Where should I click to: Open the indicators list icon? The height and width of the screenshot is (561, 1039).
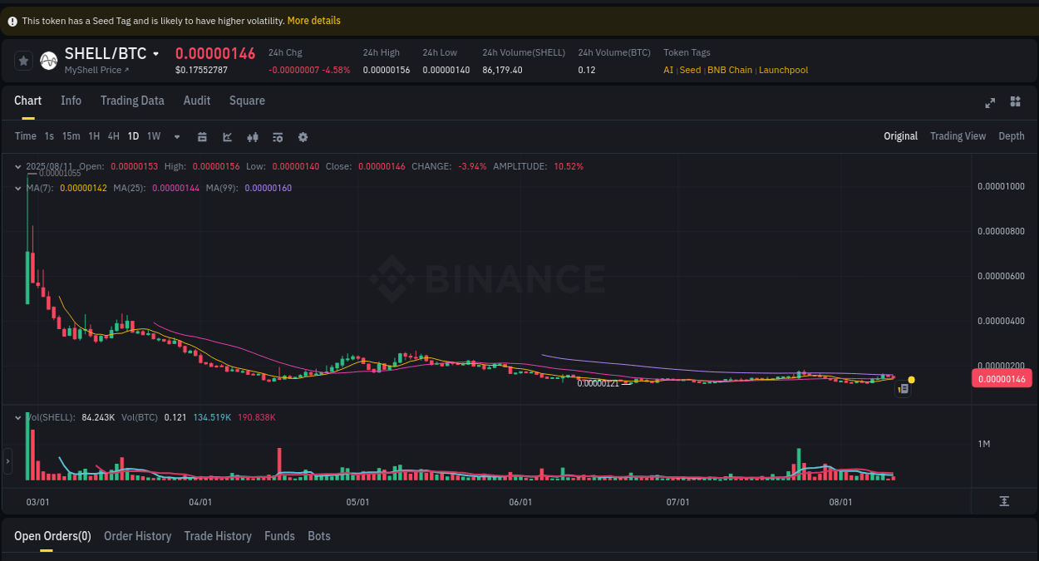point(278,136)
